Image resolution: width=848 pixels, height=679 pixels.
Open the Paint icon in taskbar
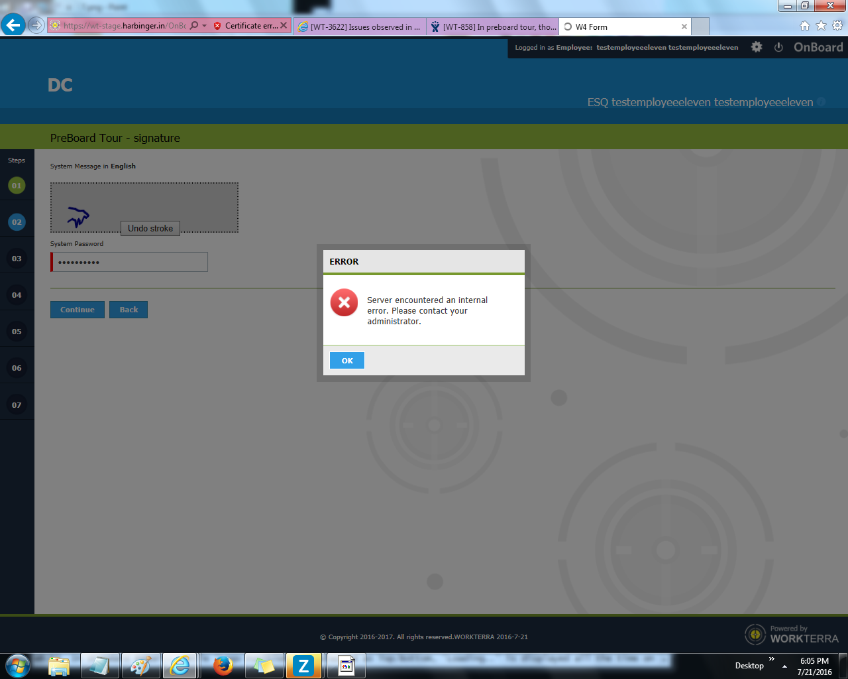(x=140, y=665)
